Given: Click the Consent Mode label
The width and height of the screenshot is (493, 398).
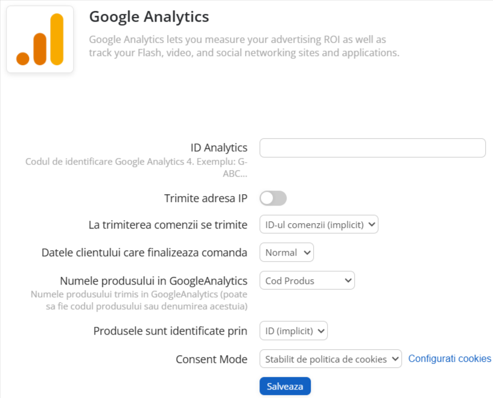Looking at the screenshot, I should point(211,359).
